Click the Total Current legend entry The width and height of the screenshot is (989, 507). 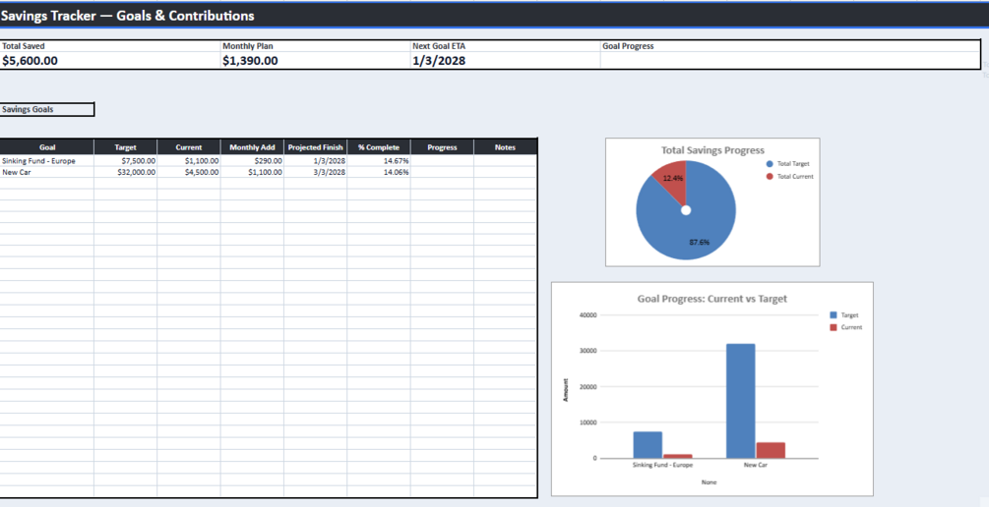(x=789, y=176)
